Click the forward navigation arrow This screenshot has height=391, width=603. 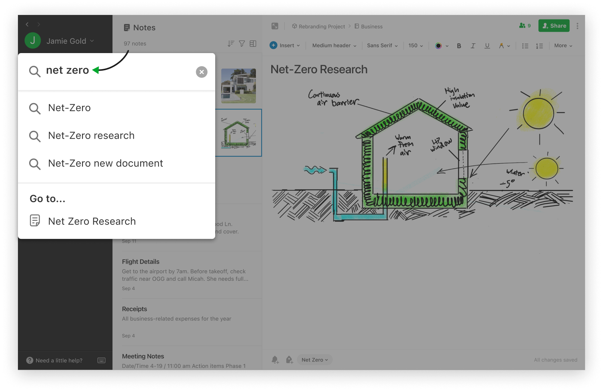pyautogui.click(x=38, y=24)
